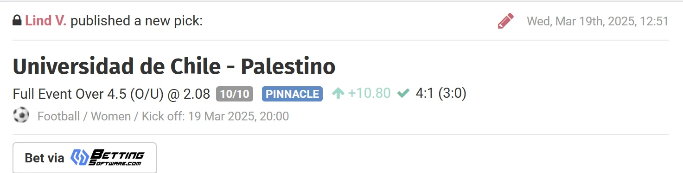683x173 pixels.
Task: Click the green up arrow profit icon
Action: [338, 94]
